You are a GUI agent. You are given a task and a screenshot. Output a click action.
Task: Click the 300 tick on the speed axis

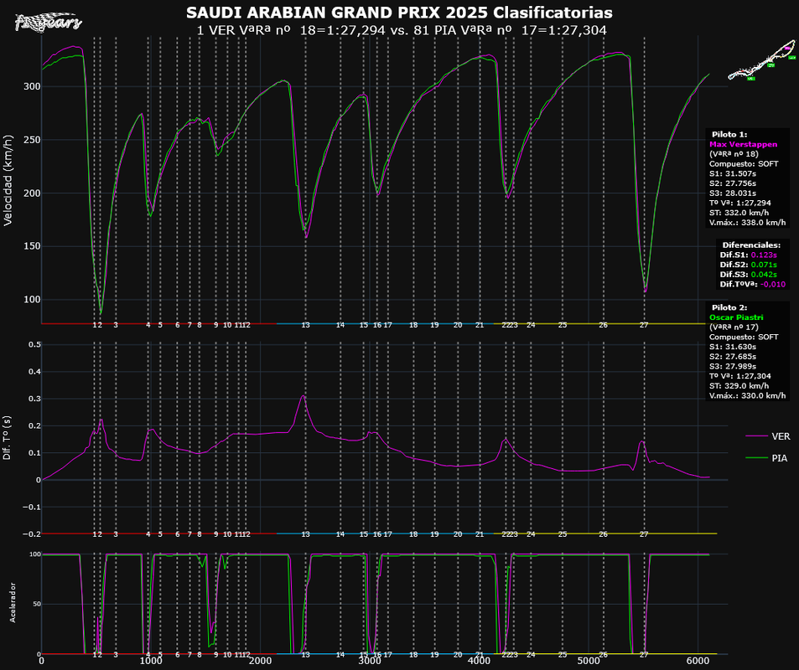pos(32,86)
